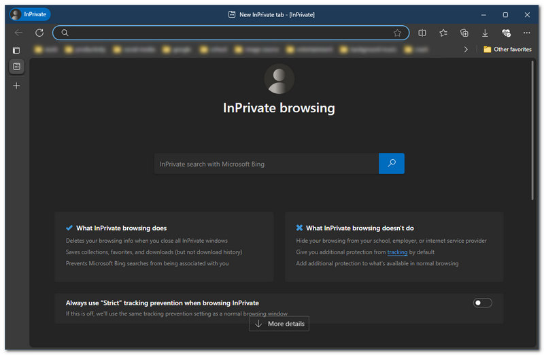The image size is (544, 355).
Task: Expand the favorites bar overflow chevron
Action: tap(466, 50)
